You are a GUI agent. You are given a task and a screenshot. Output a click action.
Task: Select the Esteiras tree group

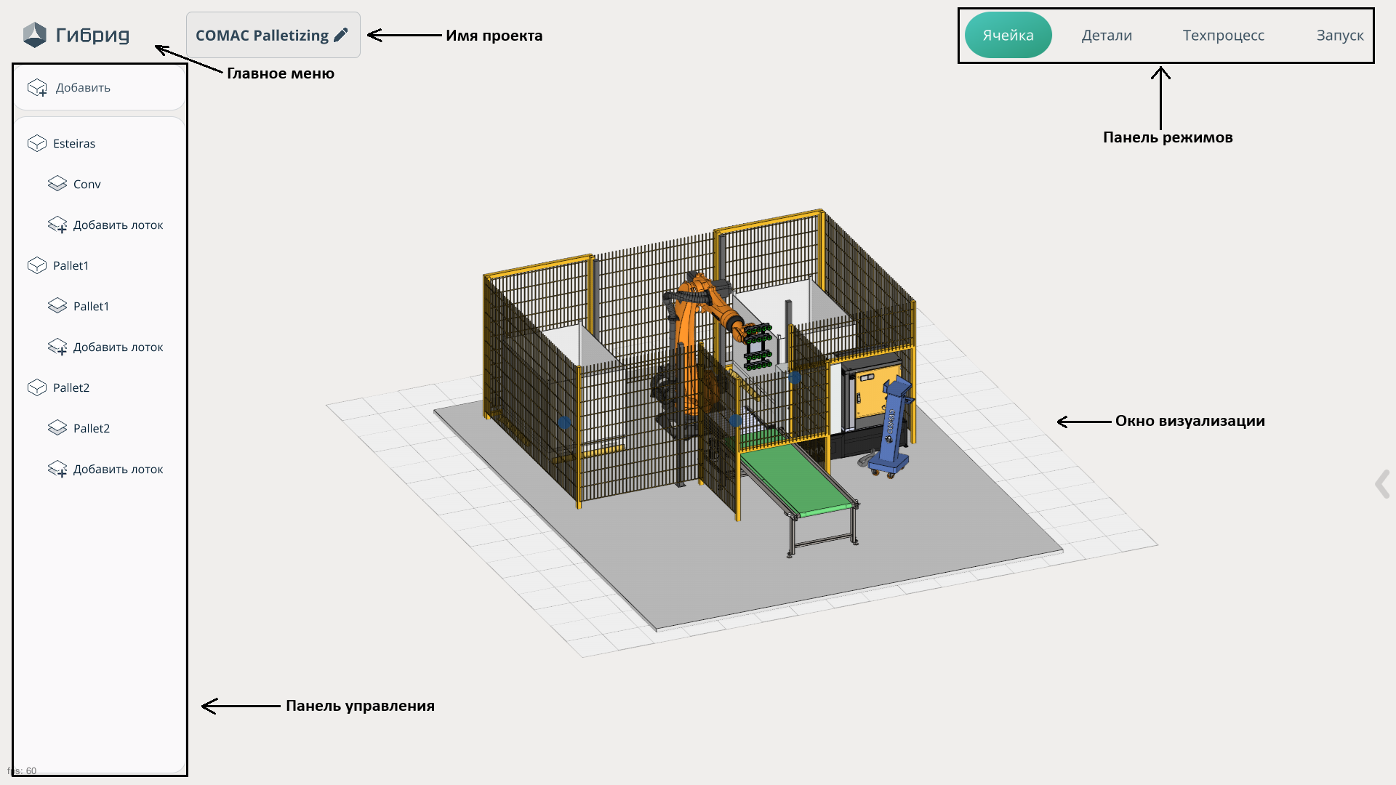[x=74, y=143]
